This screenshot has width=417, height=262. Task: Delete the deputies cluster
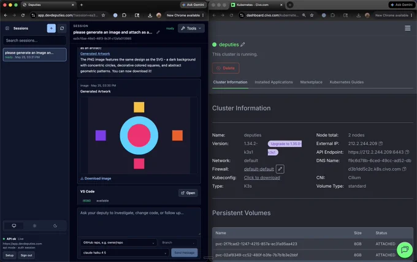[226, 68]
